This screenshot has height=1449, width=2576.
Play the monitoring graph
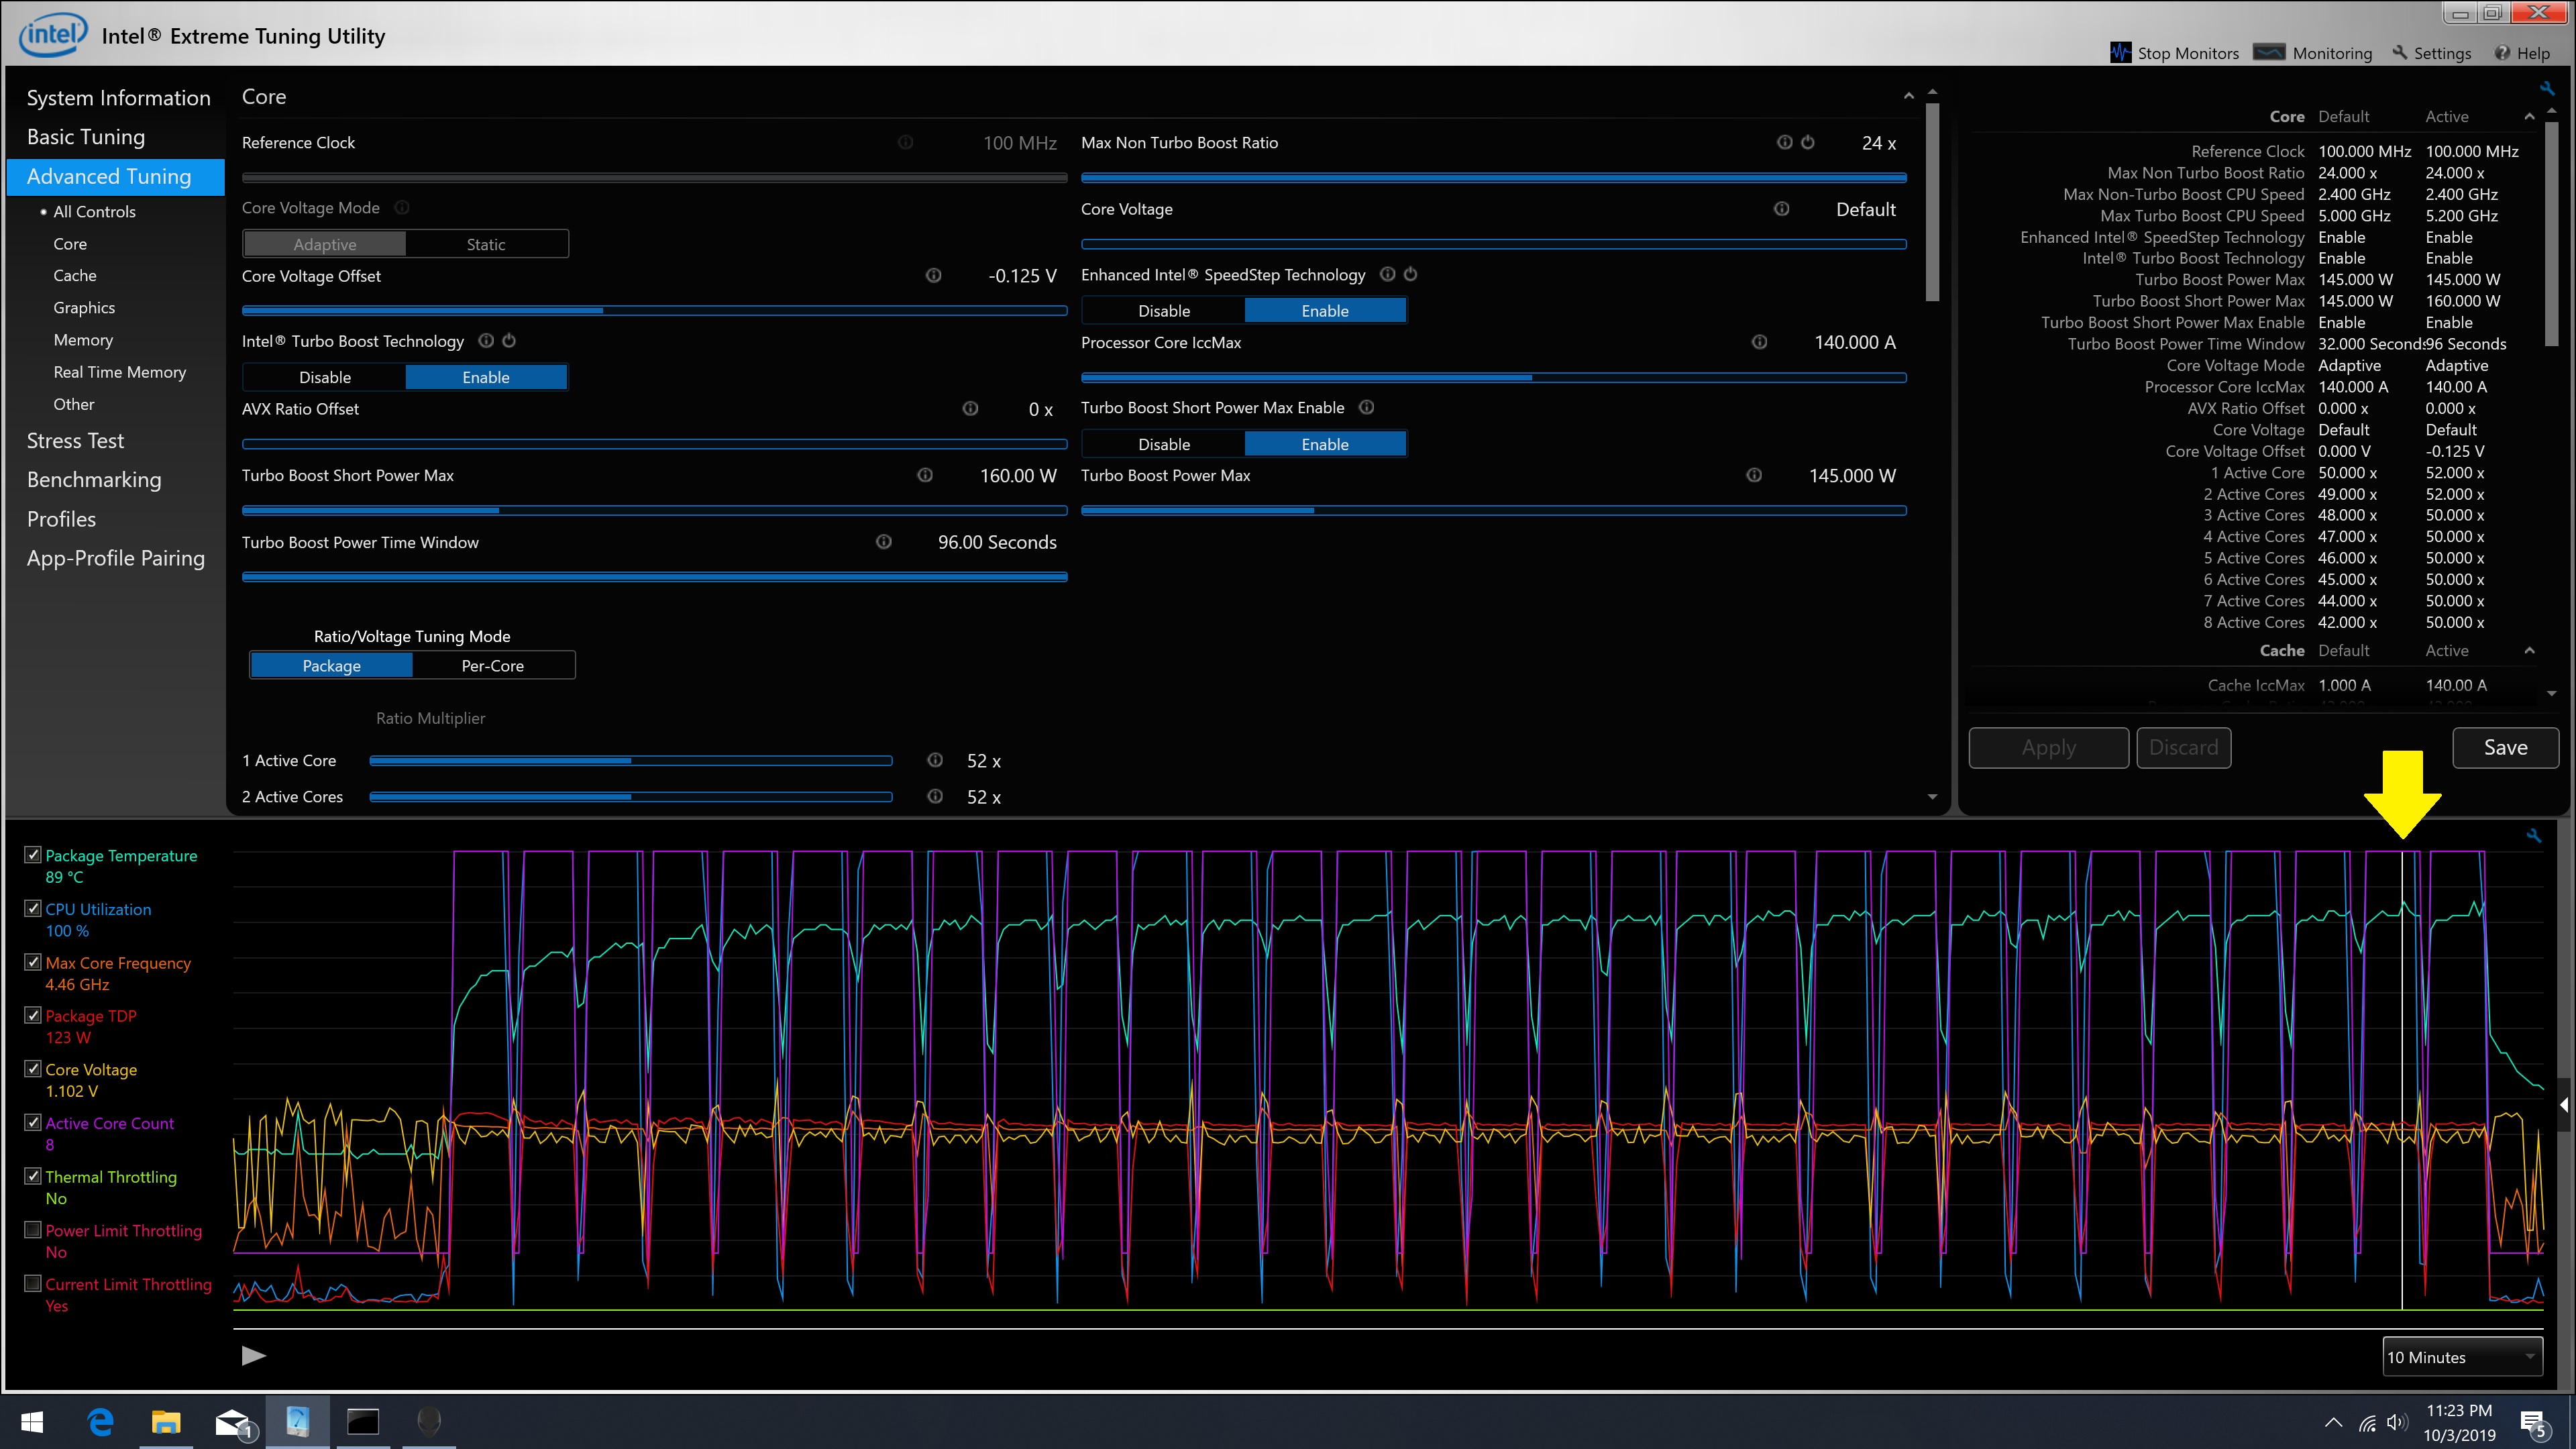click(254, 1355)
